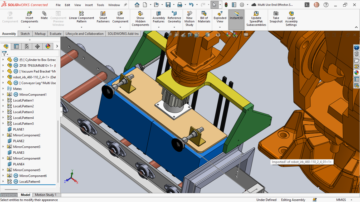Open the command prompt search icon
Screen dimensions: 360x202
307,5
